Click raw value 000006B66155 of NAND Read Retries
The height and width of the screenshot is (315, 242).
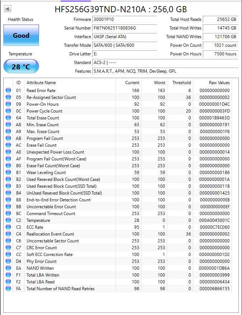coord(215,289)
